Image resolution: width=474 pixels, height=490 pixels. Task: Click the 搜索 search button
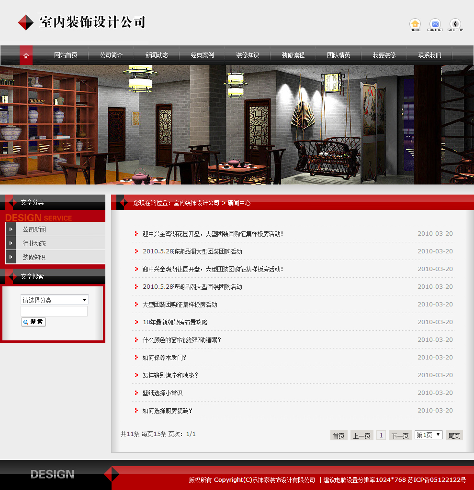tap(33, 322)
